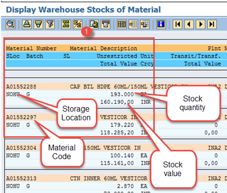Click the Subtotals icon
The image size is (227, 193).
78,24
